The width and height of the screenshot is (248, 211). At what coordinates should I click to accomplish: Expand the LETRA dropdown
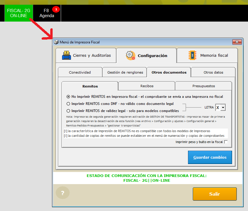(223, 108)
